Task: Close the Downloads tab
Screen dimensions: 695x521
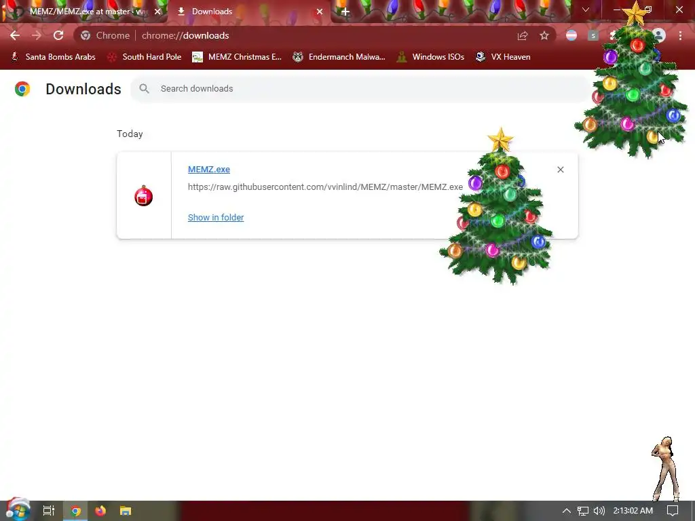Action: pyautogui.click(x=320, y=12)
